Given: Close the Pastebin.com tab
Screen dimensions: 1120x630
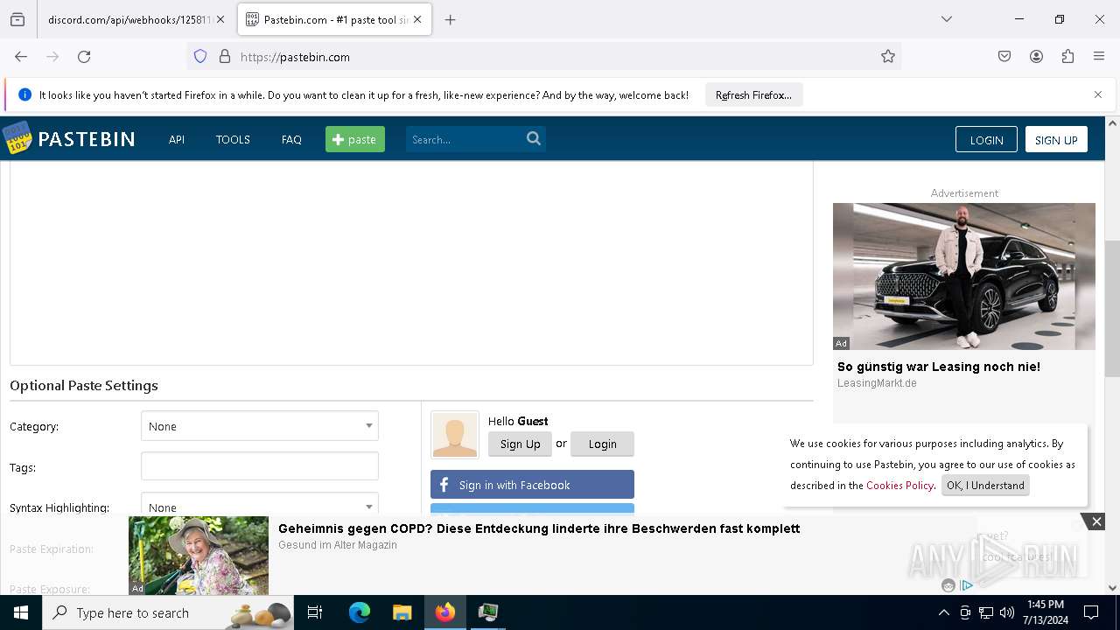Looking at the screenshot, I should click(x=417, y=19).
